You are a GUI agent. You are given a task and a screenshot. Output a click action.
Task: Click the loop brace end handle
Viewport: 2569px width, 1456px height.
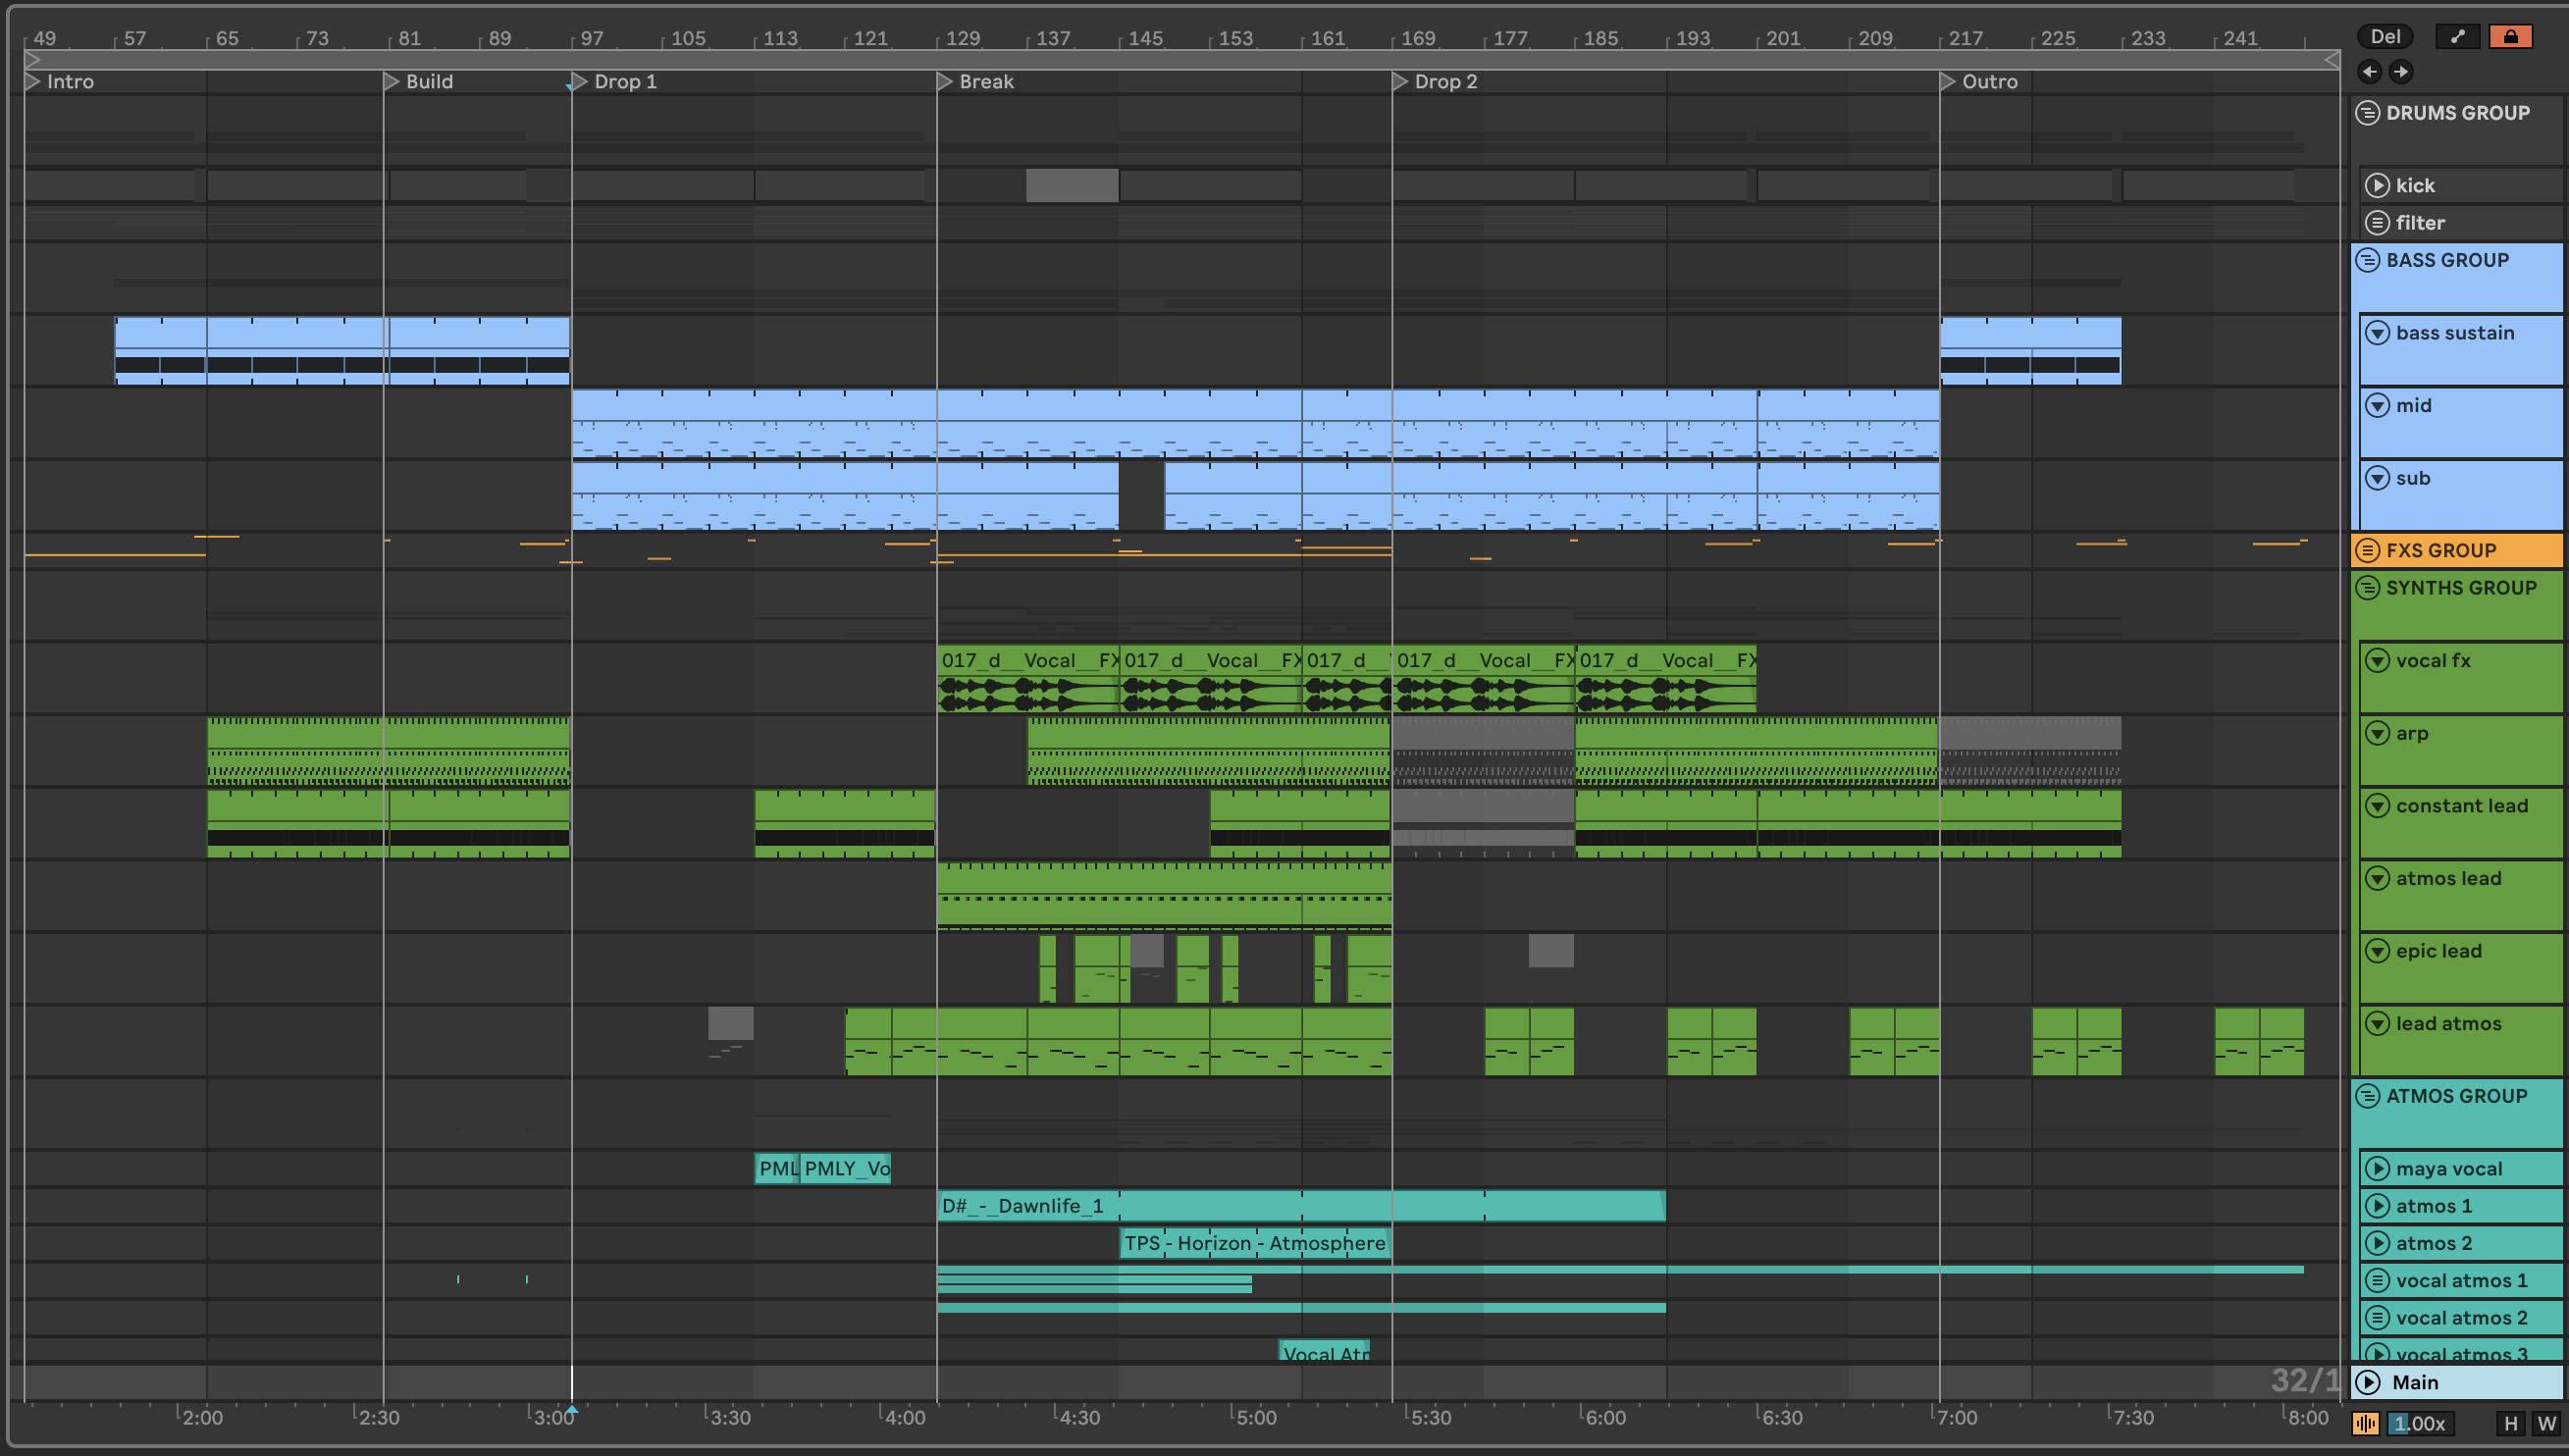2331,60
